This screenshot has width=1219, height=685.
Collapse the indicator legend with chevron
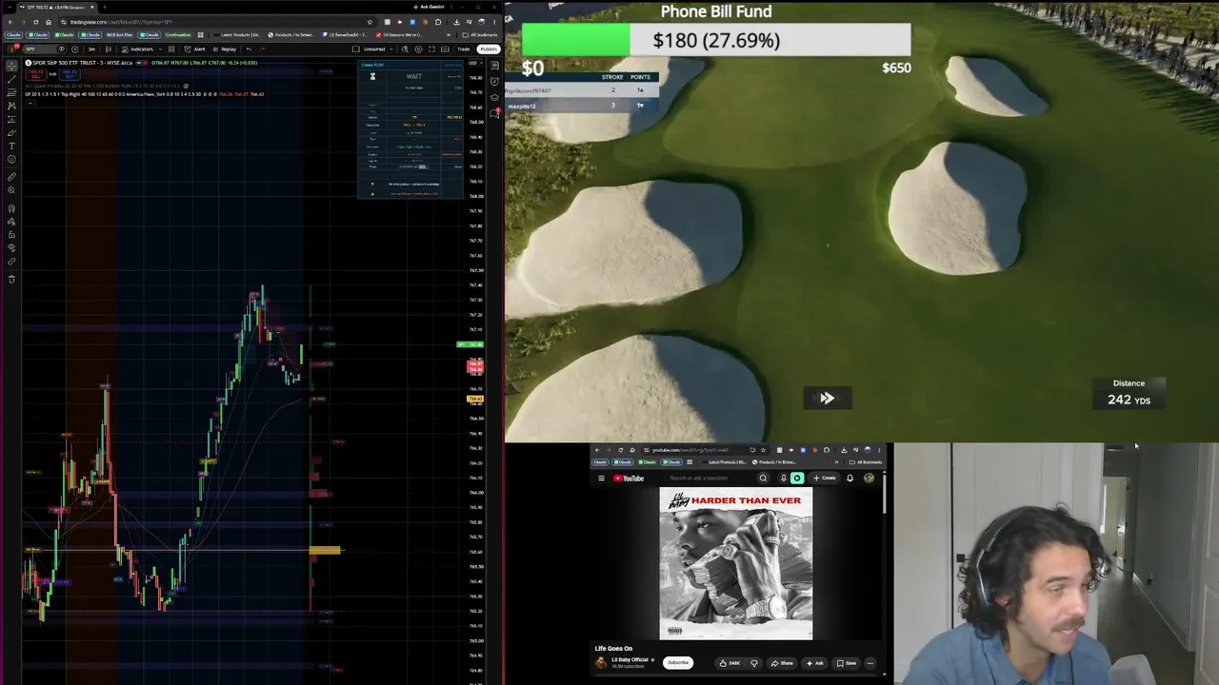click(x=29, y=102)
